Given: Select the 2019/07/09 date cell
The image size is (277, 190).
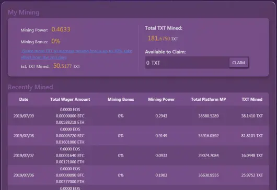Looking at the screenshot, I should click(24, 116).
